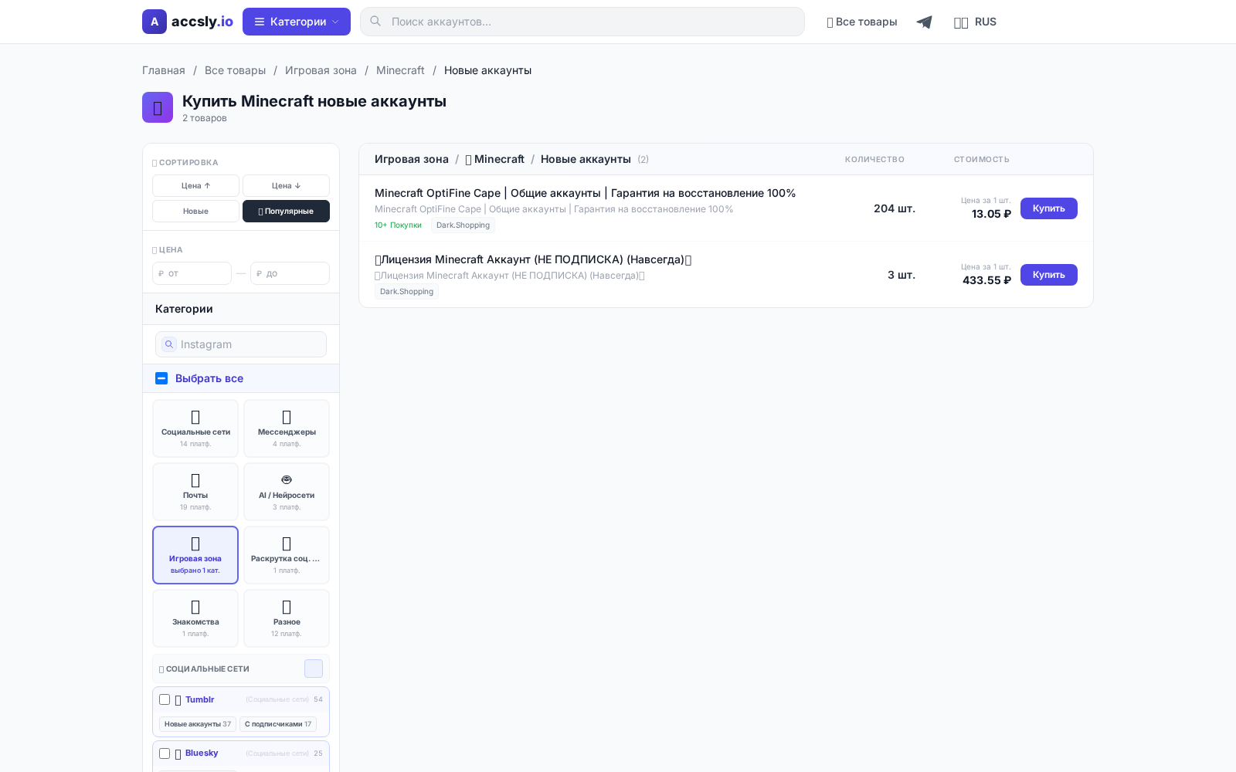Click the Количество column header
Screen dimensions: 1236x772
pos(874,160)
